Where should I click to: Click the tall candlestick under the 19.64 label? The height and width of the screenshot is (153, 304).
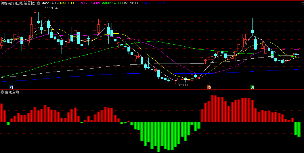pos(45,24)
